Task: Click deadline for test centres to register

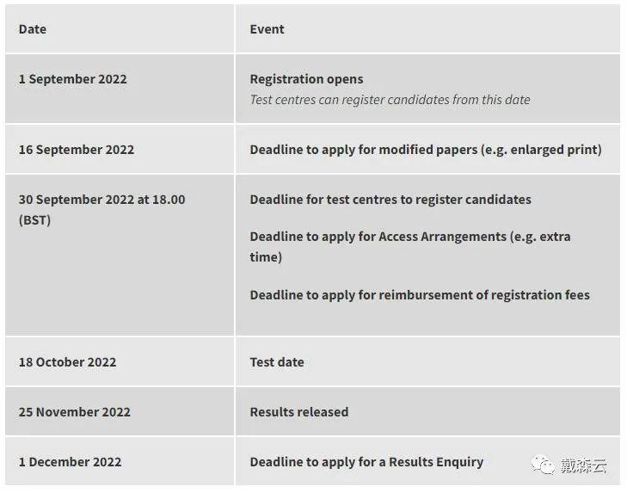Action: point(390,200)
